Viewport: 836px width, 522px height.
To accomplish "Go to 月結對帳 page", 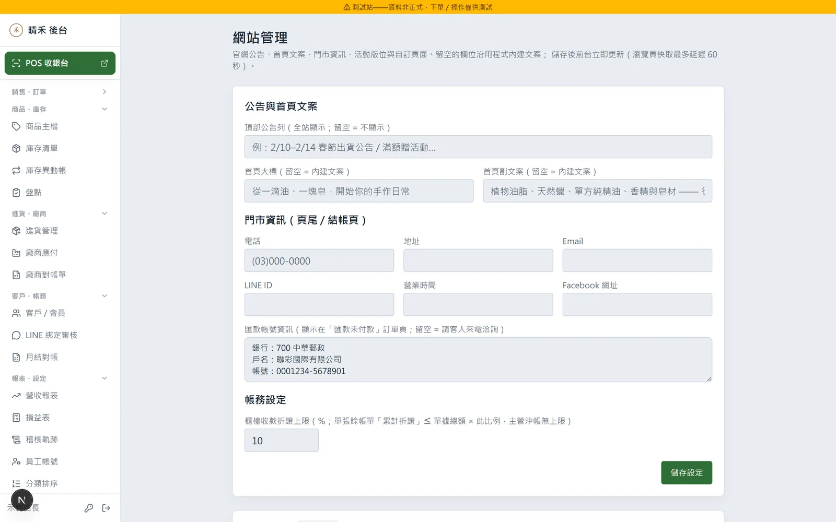I will [60, 357].
